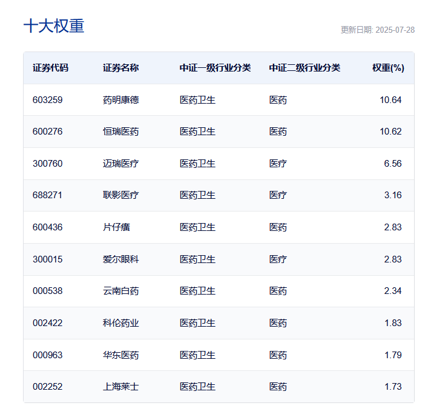This screenshot has width=431, height=417.
Task: Click weight value 10.64
Action: [x=390, y=99]
